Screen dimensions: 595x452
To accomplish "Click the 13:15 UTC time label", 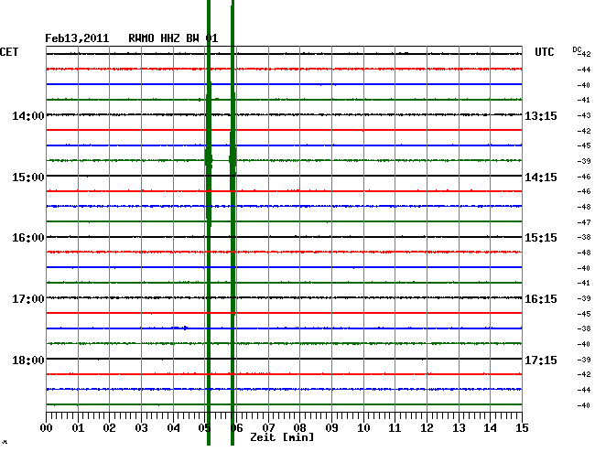I will pos(541,116).
